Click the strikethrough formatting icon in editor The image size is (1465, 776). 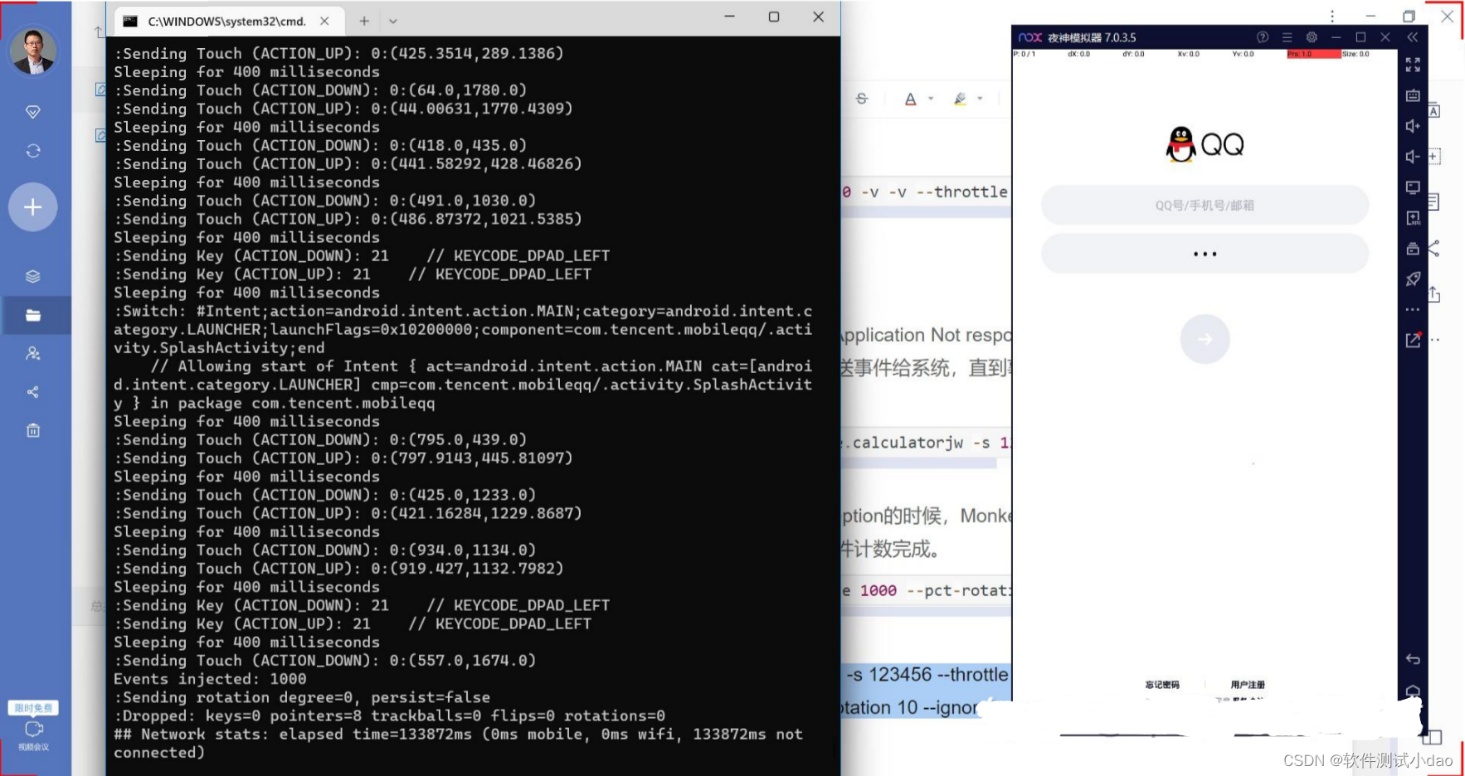point(862,99)
